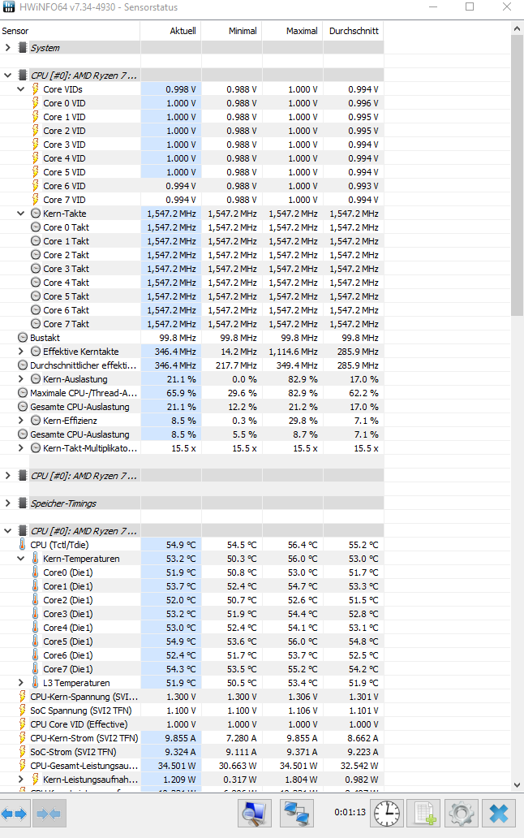Screen dimensions: 524x838
Task: Click the scrollbar up arrow
Action: coord(517,28)
